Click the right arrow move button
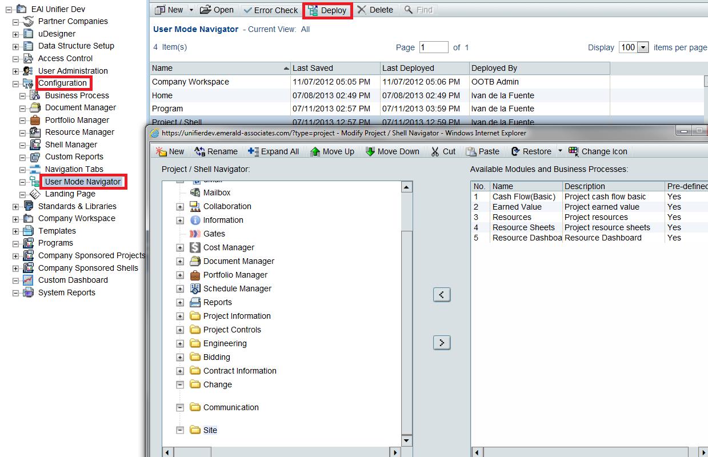This screenshot has width=708, height=457. coord(442,342)
